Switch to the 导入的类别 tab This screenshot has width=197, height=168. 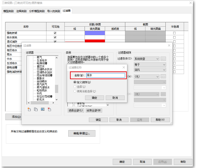pyautogui.click(x=54, y=11)
